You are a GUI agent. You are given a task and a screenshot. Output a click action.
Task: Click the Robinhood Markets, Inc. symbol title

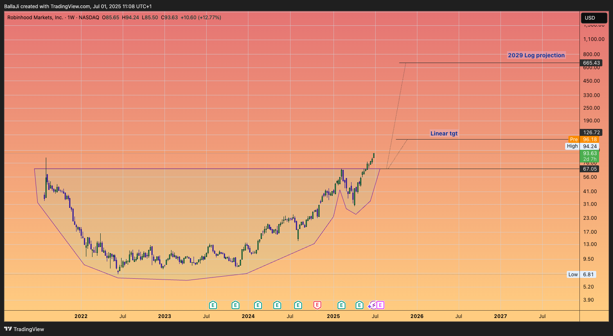(35, 18)
